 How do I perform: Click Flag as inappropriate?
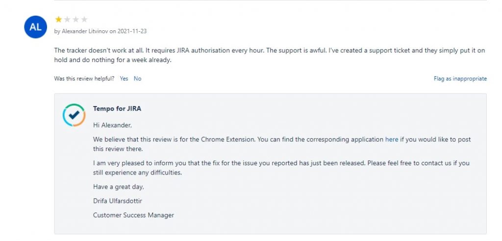coord(460,79)
